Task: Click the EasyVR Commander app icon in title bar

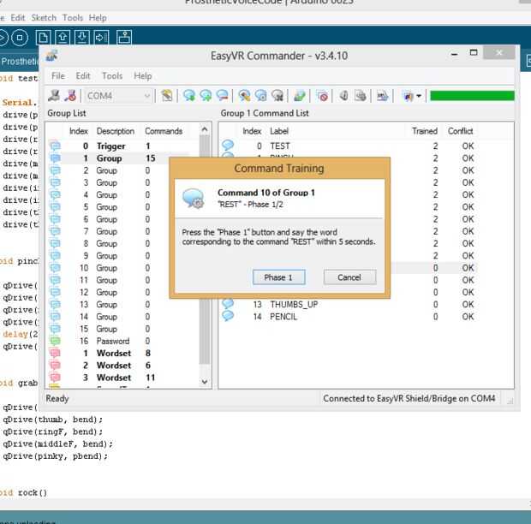Action: (51, 56)
